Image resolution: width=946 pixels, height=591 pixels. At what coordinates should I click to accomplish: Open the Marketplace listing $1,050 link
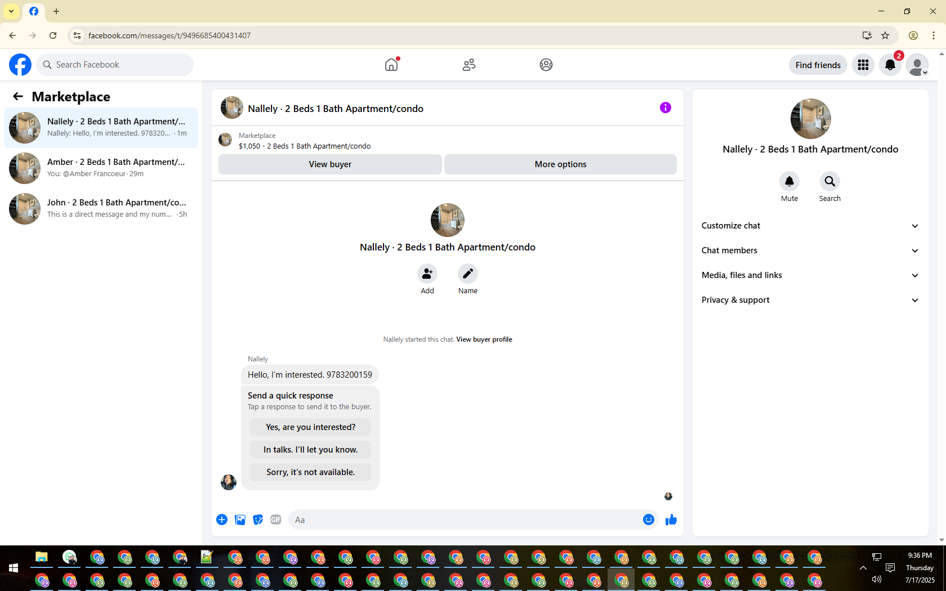pyautogui.click(x=305, y=146)
